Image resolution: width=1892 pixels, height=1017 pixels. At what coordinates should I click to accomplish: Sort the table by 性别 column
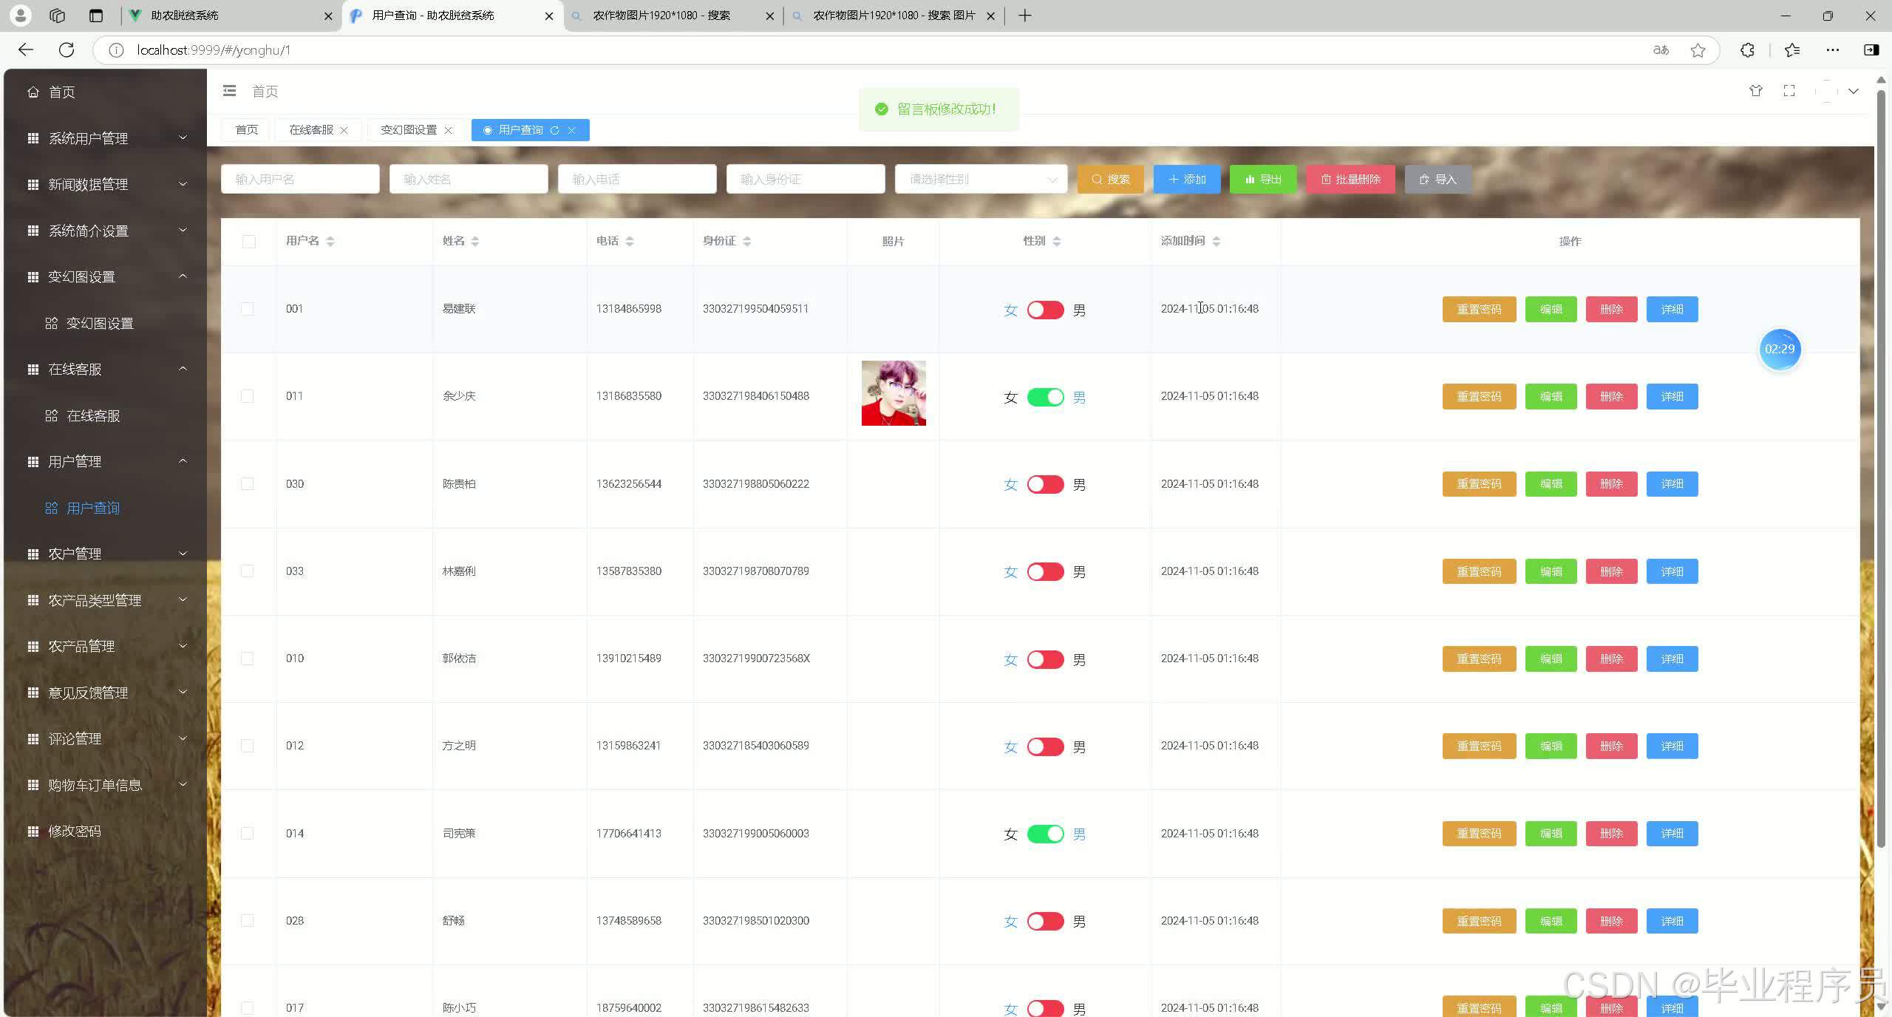(x=1057, y=241)
